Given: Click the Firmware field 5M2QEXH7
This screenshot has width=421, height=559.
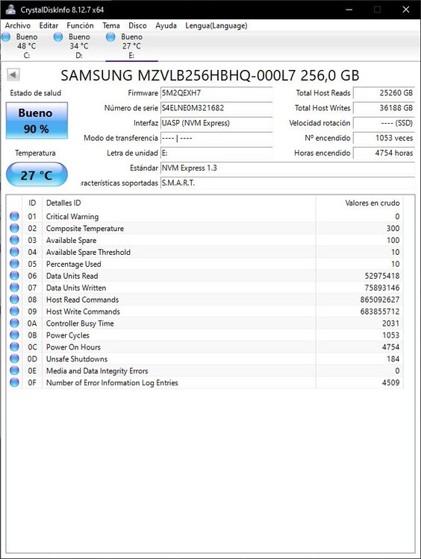Looking at the screenshot, I should coord(216,93).
